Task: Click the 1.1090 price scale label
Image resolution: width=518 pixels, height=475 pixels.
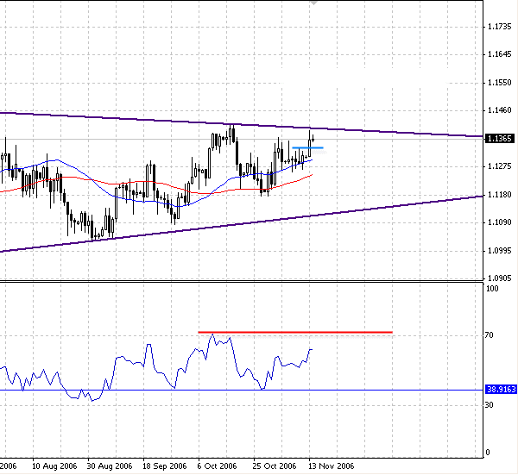Action: 499,222
